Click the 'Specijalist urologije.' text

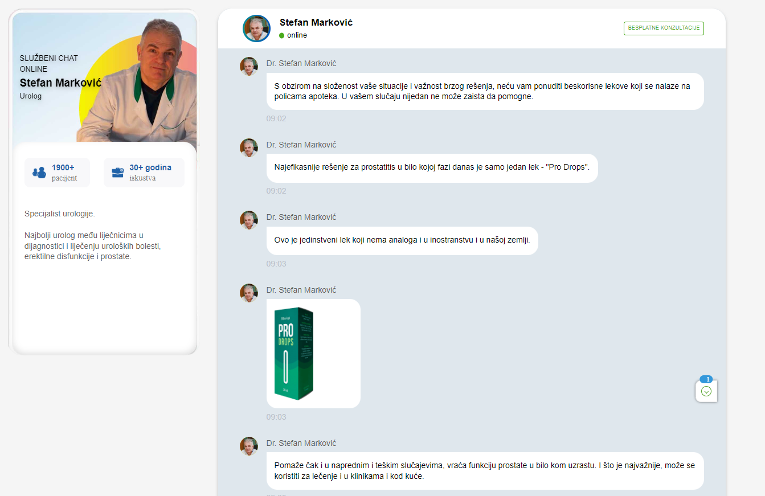point(60,214)
